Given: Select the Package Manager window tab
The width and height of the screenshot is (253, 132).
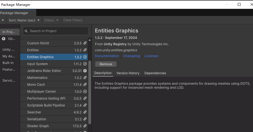Looking at the screenshot, I should coord(18,13).
